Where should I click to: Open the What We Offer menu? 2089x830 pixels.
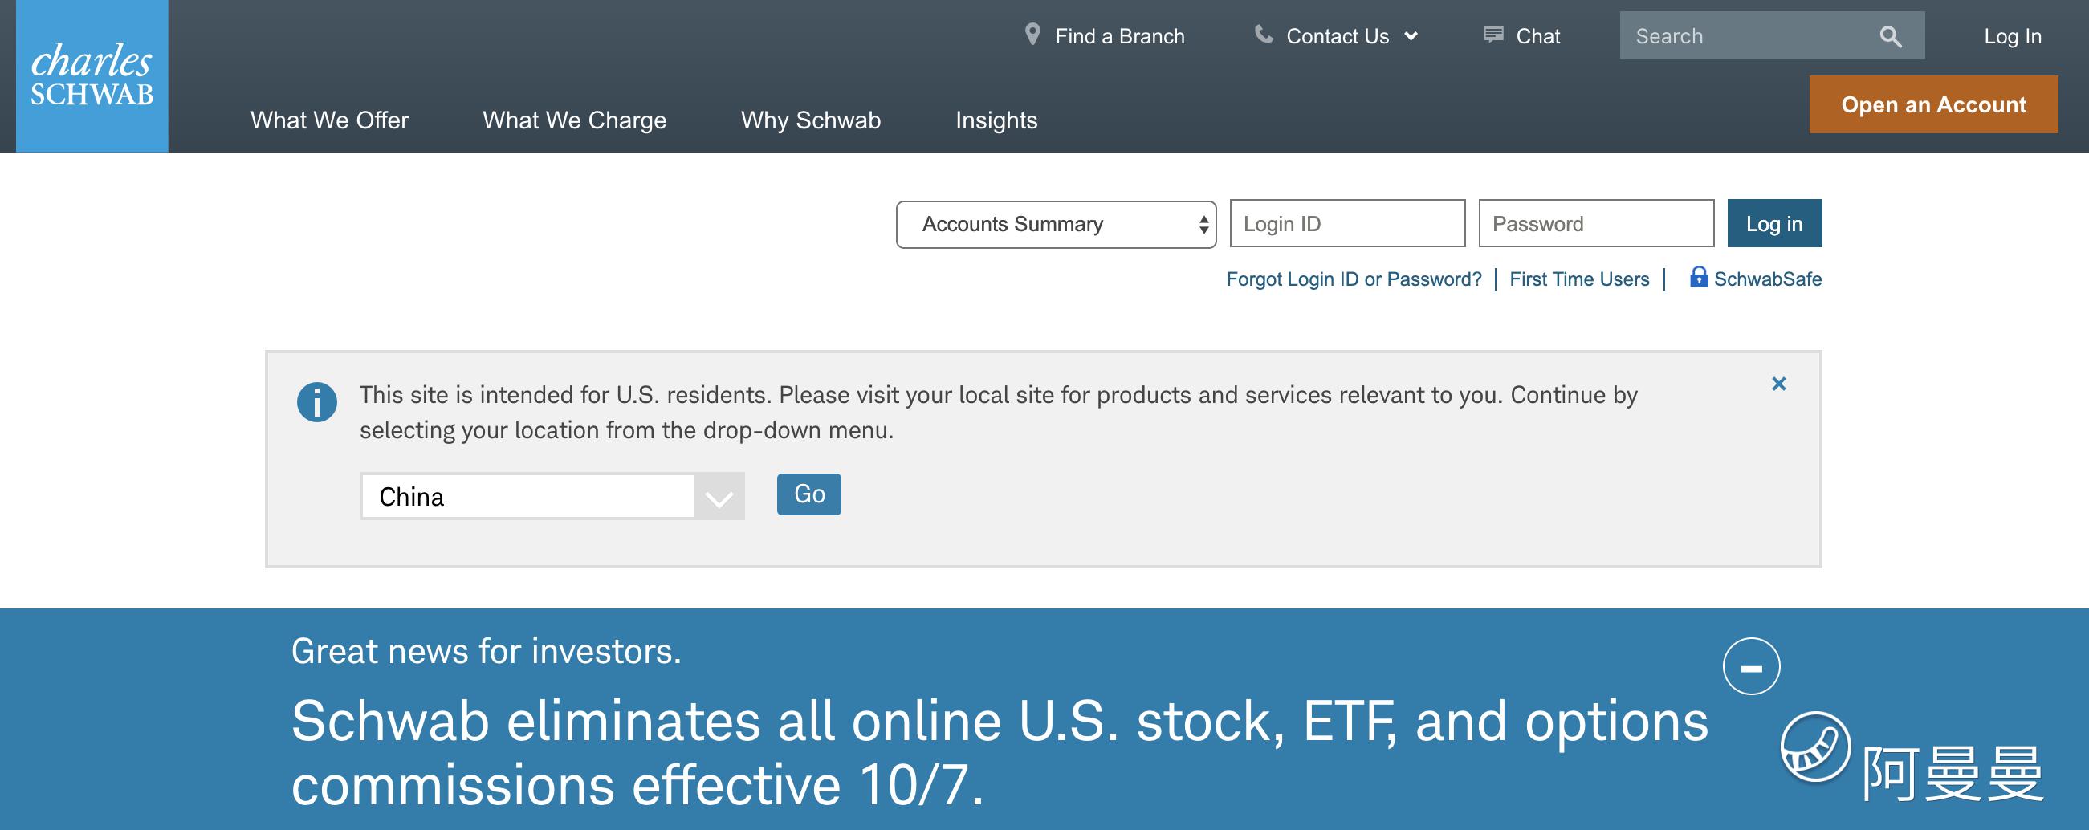329,120
